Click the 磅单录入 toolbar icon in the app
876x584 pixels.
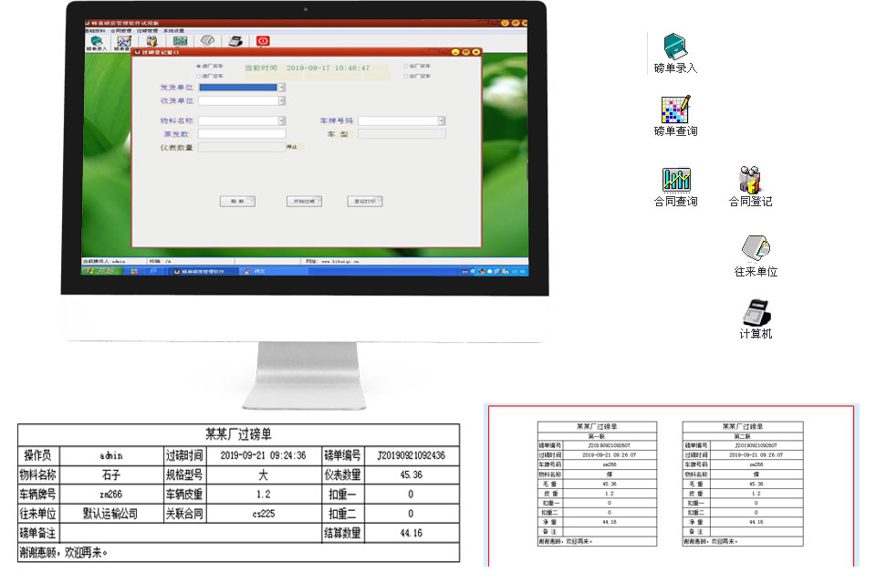98,42
